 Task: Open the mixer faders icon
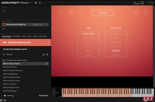[x=146, y=13]
